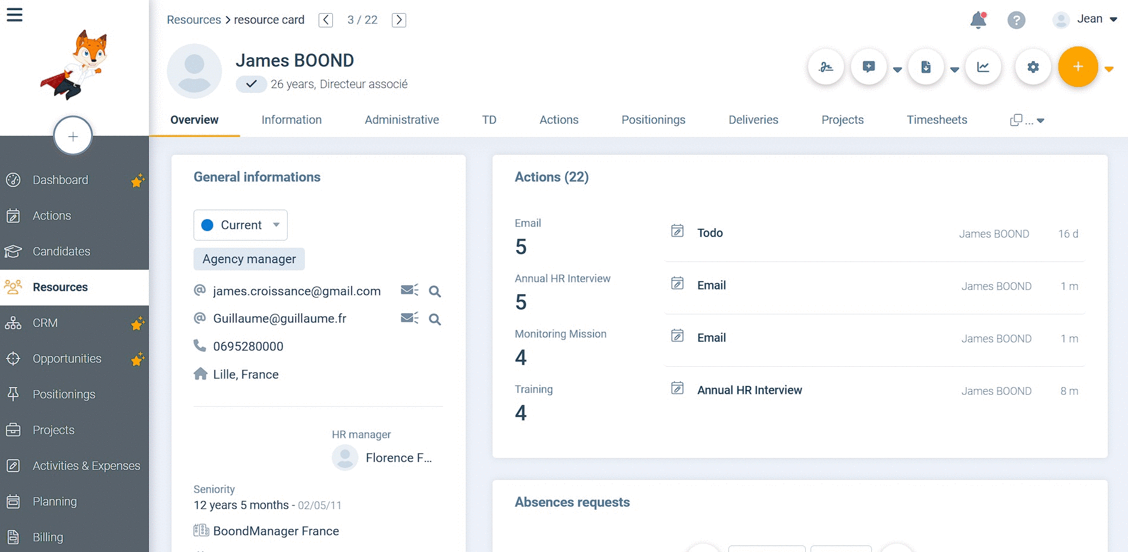The image size is (1128, 552).
Task: Go to previous resource card arrow
Action: (x=326, y=20)
